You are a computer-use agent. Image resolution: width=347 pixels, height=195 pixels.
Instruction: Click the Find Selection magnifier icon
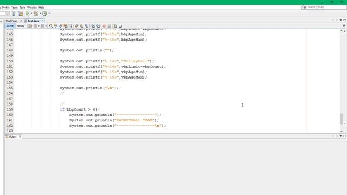pos(50,26)
